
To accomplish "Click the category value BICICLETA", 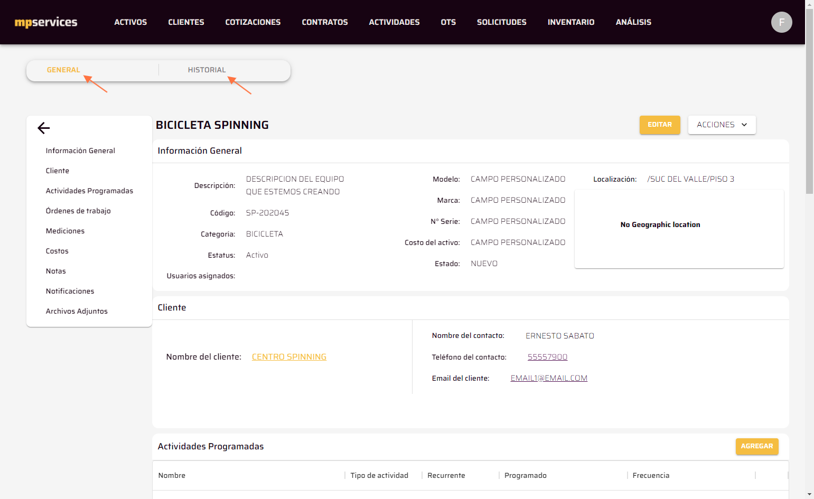I will click(x=264, y=234).
